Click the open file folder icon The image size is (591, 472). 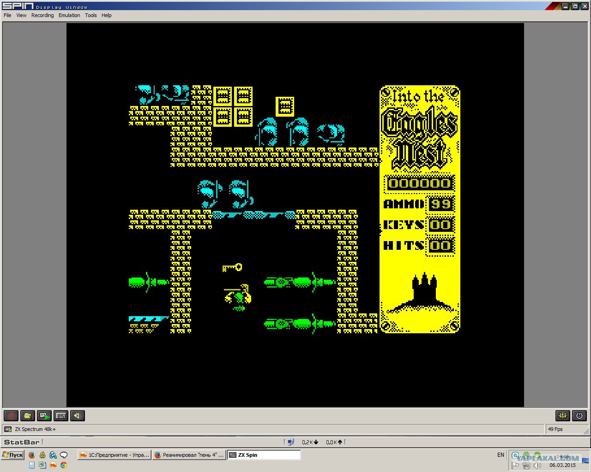pos(28,416)
